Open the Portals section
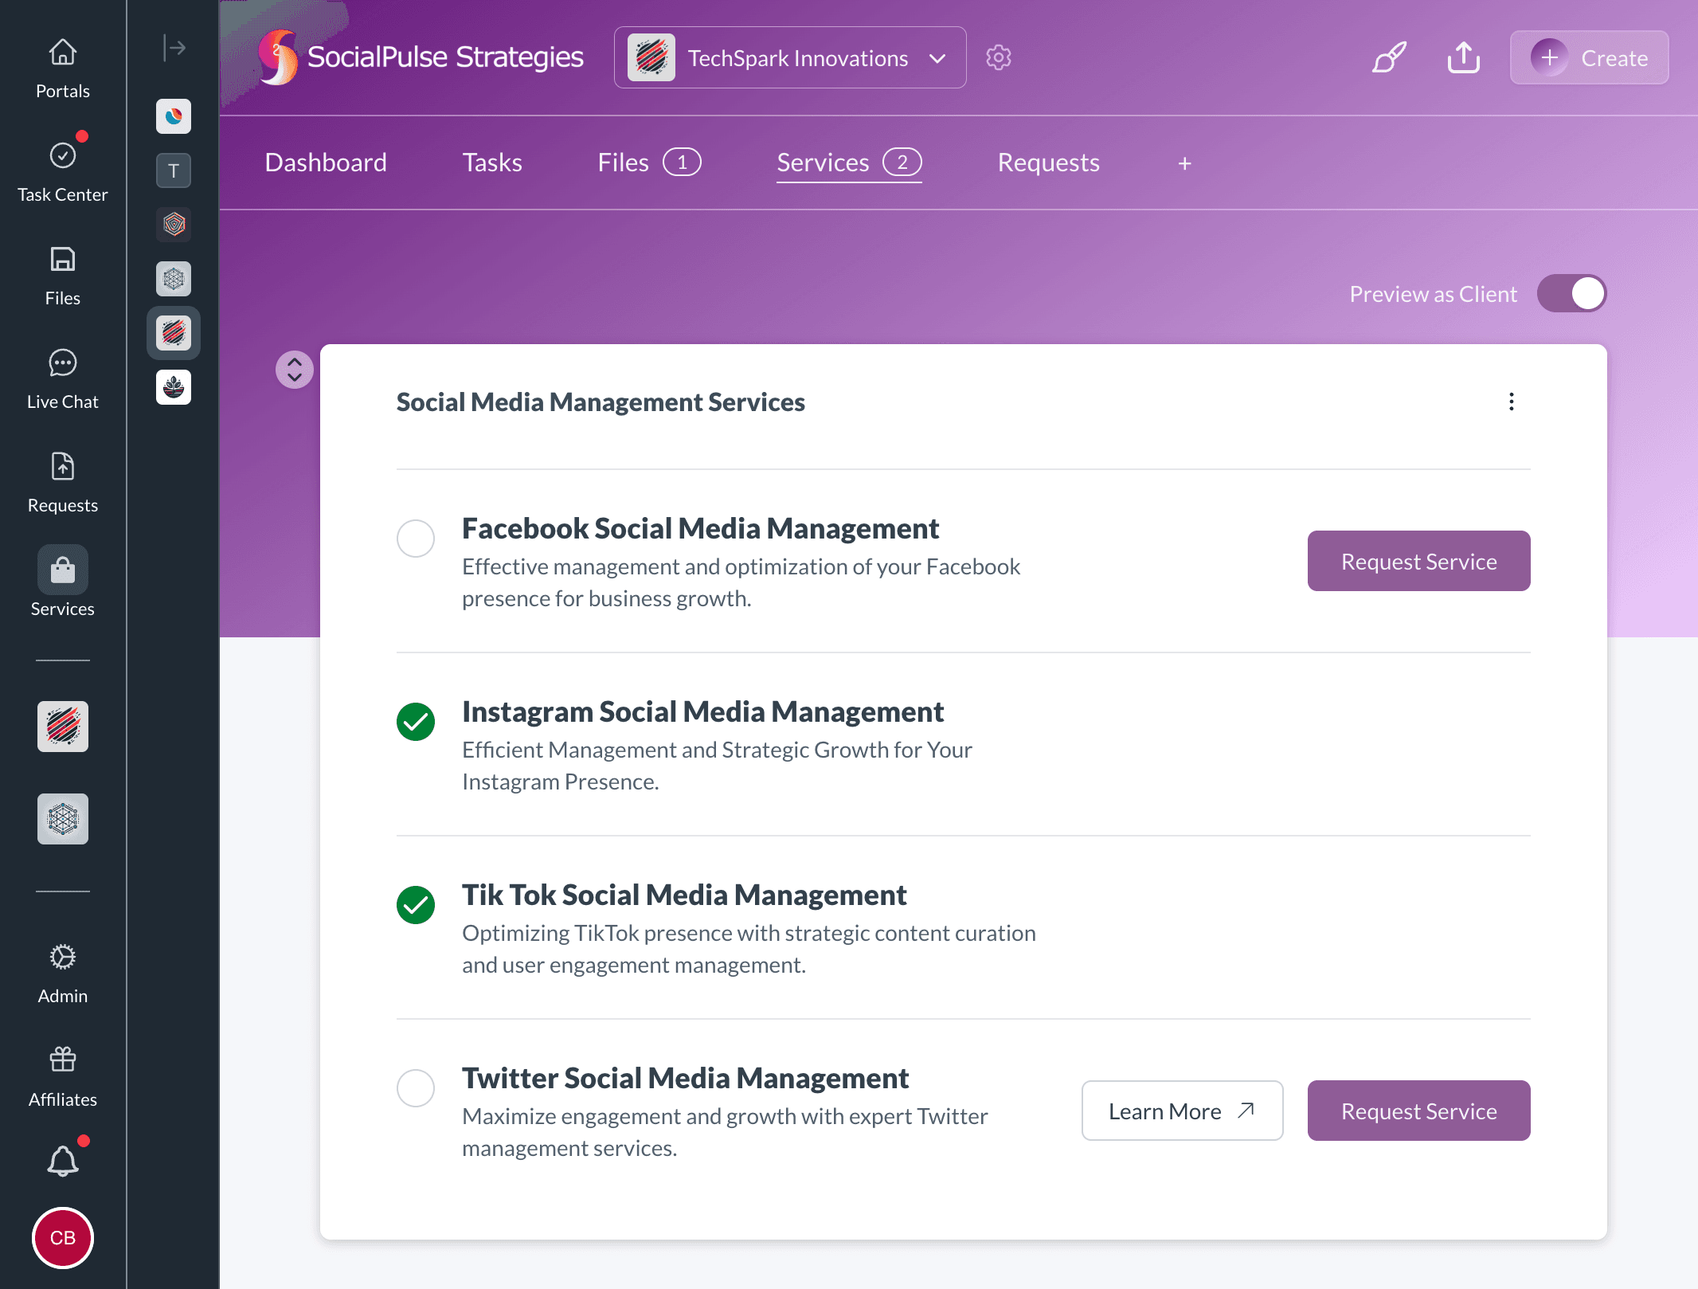 (x=62, y=67)
